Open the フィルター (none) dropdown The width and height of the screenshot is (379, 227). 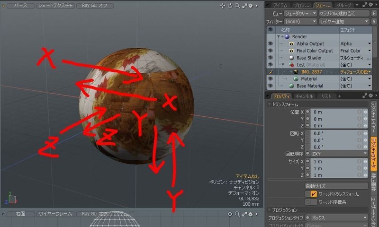pos(300,22)
